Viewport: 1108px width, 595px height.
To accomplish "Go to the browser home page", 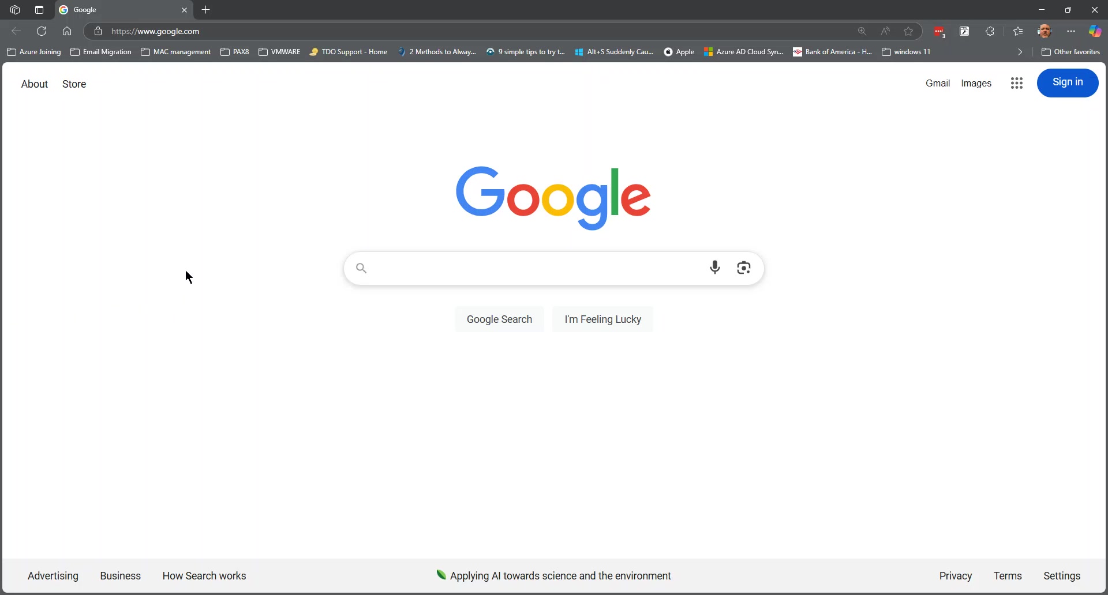I will point(67,31).
